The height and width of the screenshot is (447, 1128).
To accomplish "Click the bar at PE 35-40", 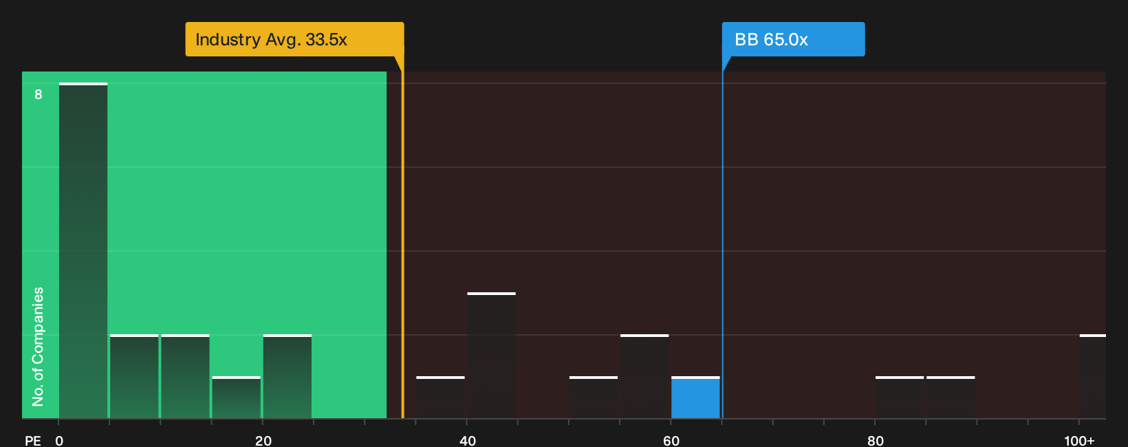I will coord(440,397).
